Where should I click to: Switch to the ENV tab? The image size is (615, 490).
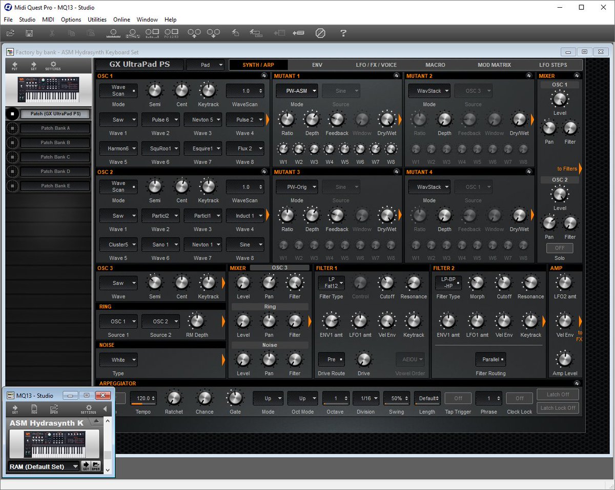click(x=317, y=65)
